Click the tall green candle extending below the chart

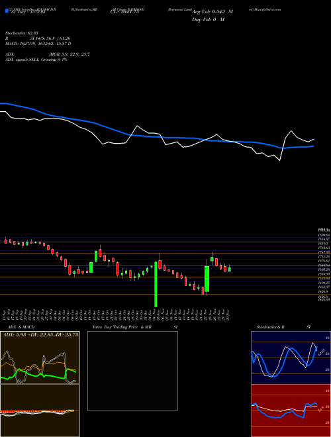[156, 284]
